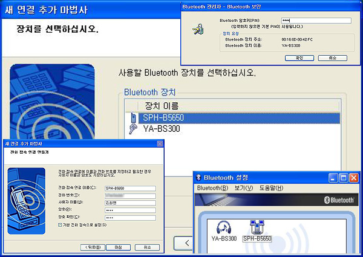363x257 pixels.
Task: Click the 암호 확인 password field
Action: pyautogui.click(x=130, y=218)
